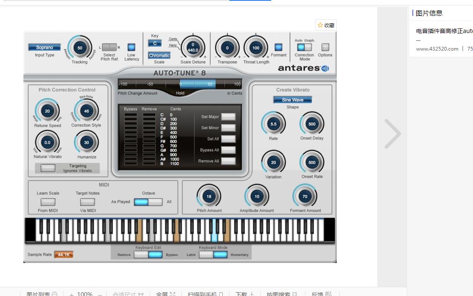Open Sine Wave Shape dropdown

point(292,100)
